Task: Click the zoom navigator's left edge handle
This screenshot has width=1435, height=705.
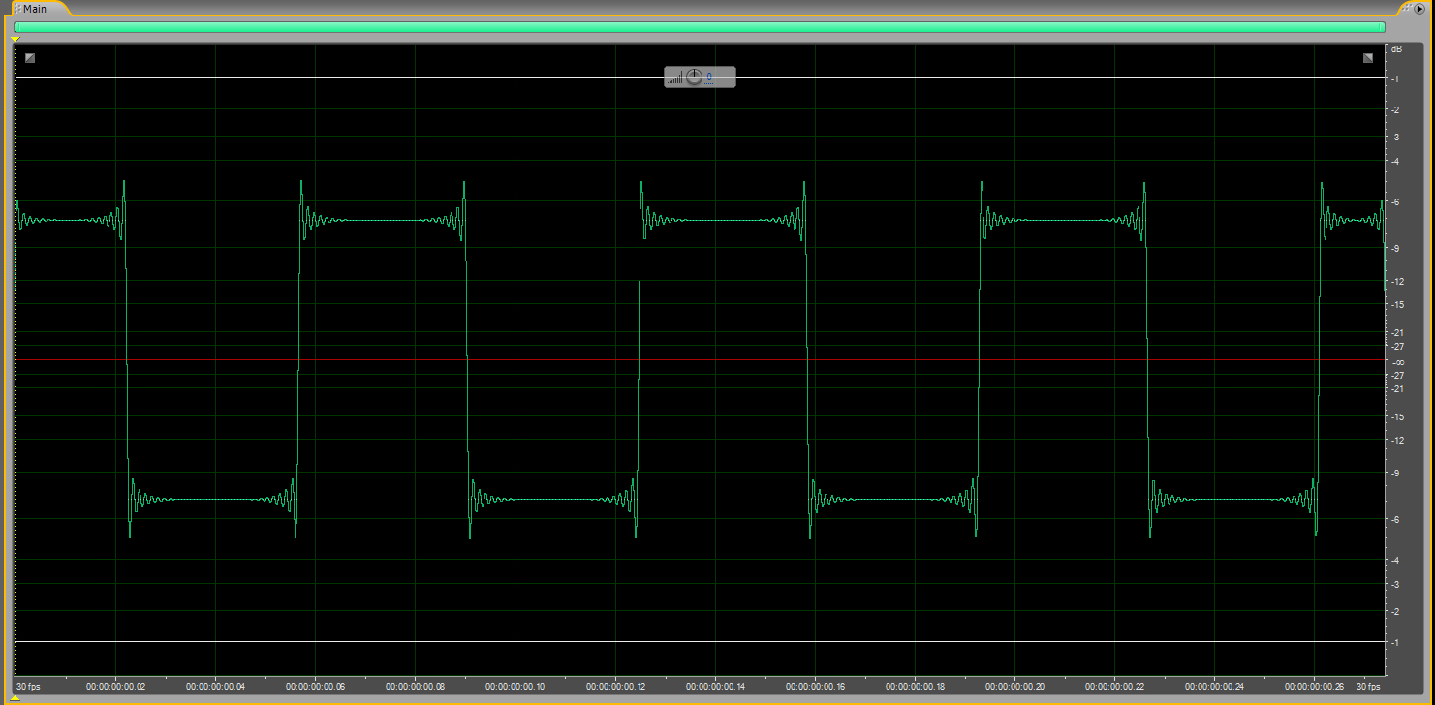Action: (x=16, y=27)
